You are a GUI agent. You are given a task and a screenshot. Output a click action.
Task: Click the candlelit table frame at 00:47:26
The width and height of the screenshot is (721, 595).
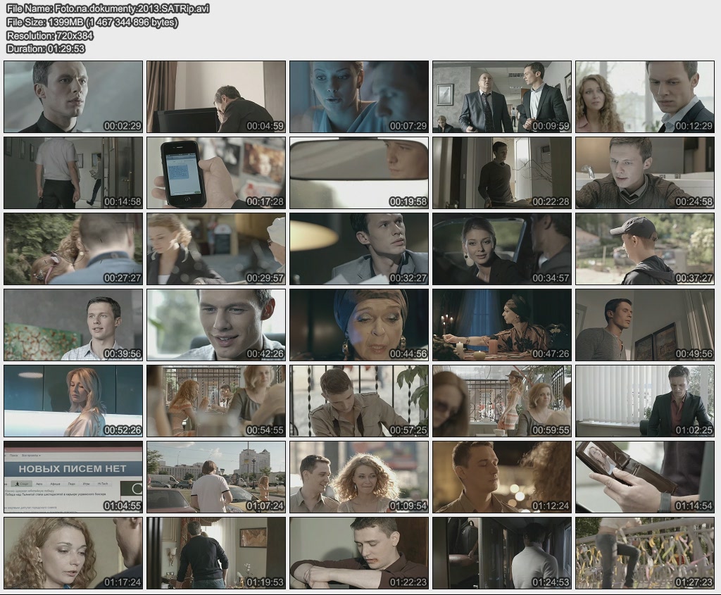[x=501, y=325]
